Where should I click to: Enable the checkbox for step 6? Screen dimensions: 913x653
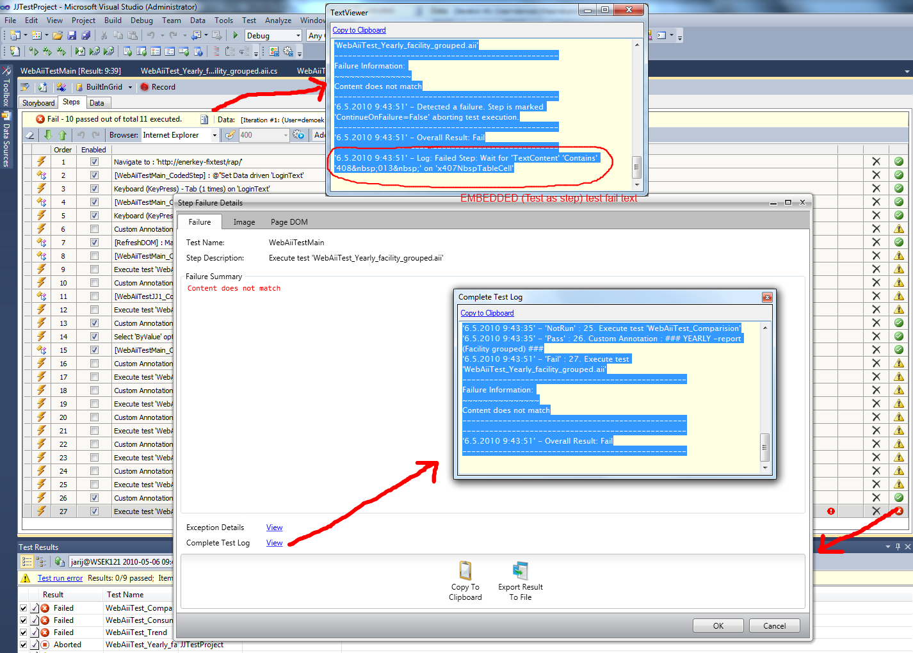tap(94, 229)
